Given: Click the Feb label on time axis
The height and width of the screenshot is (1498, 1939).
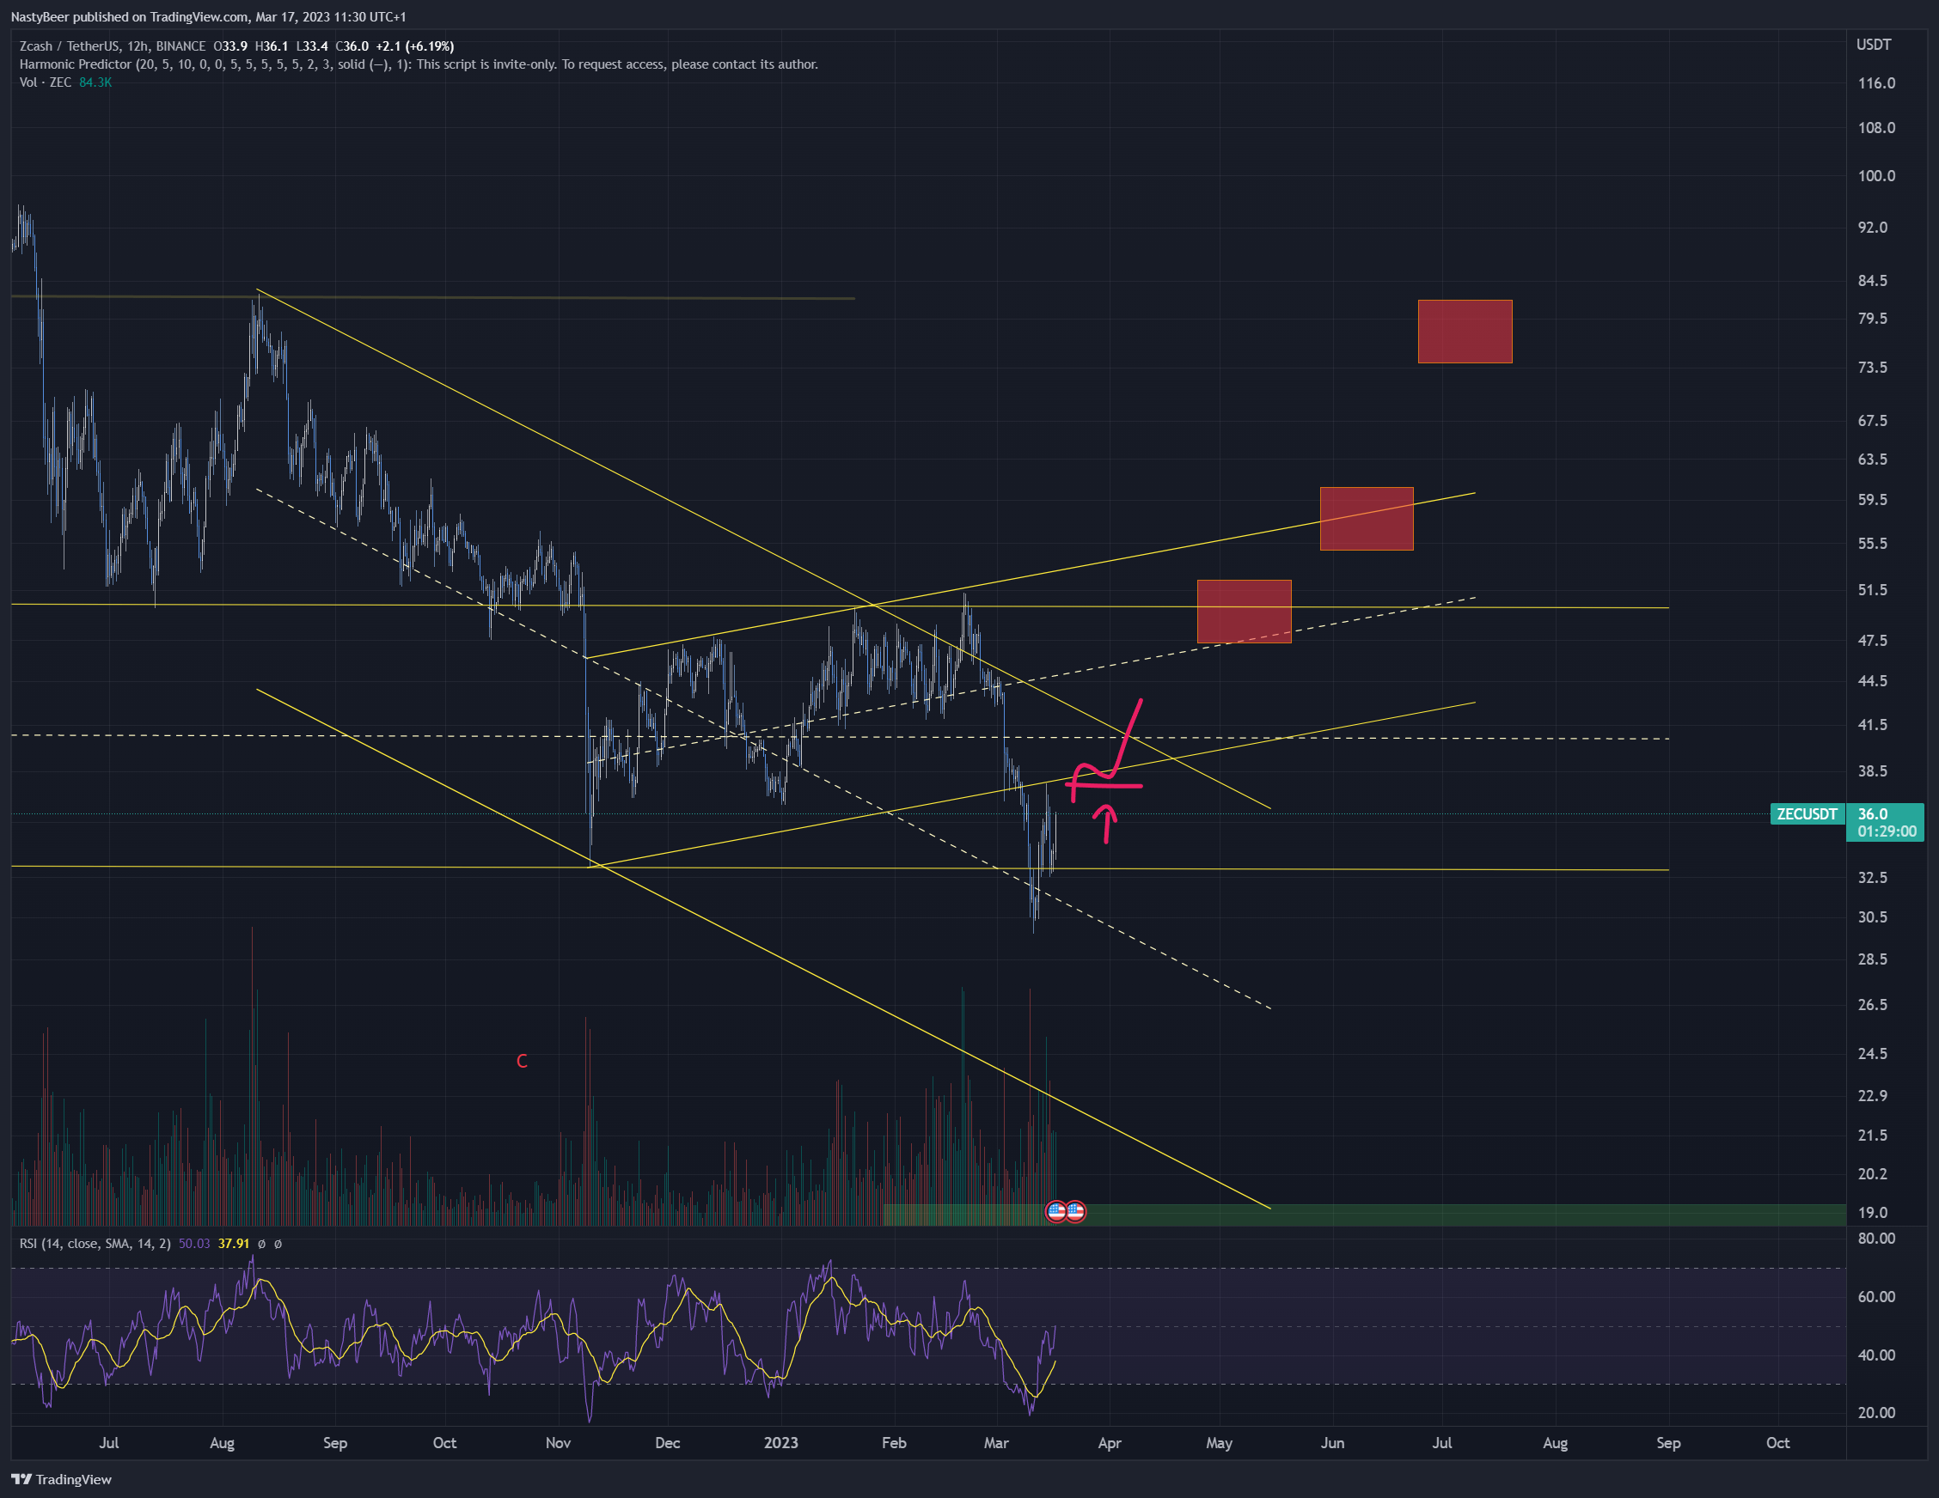Looking at the screenshot, I should coord(894,1443).
